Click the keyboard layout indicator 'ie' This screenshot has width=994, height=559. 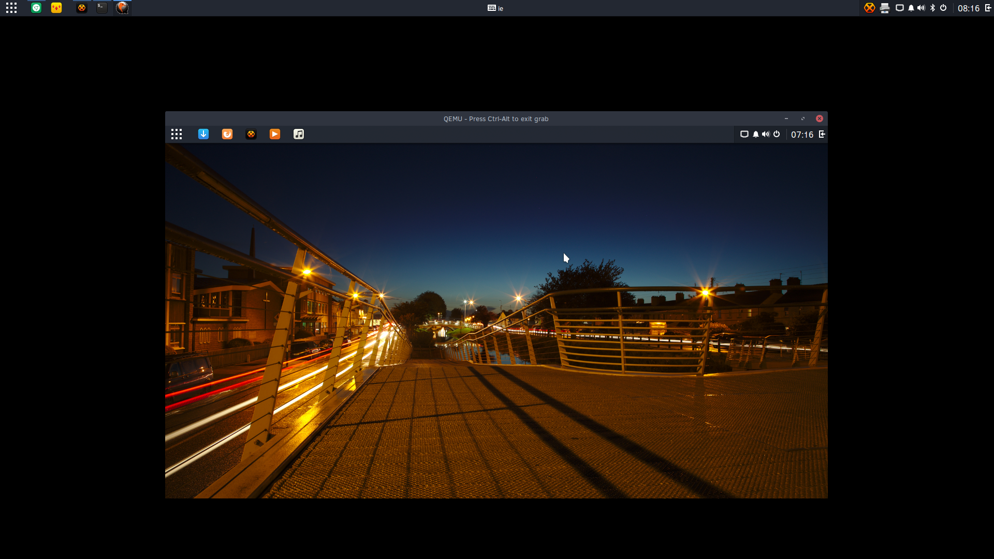[495, 8]
